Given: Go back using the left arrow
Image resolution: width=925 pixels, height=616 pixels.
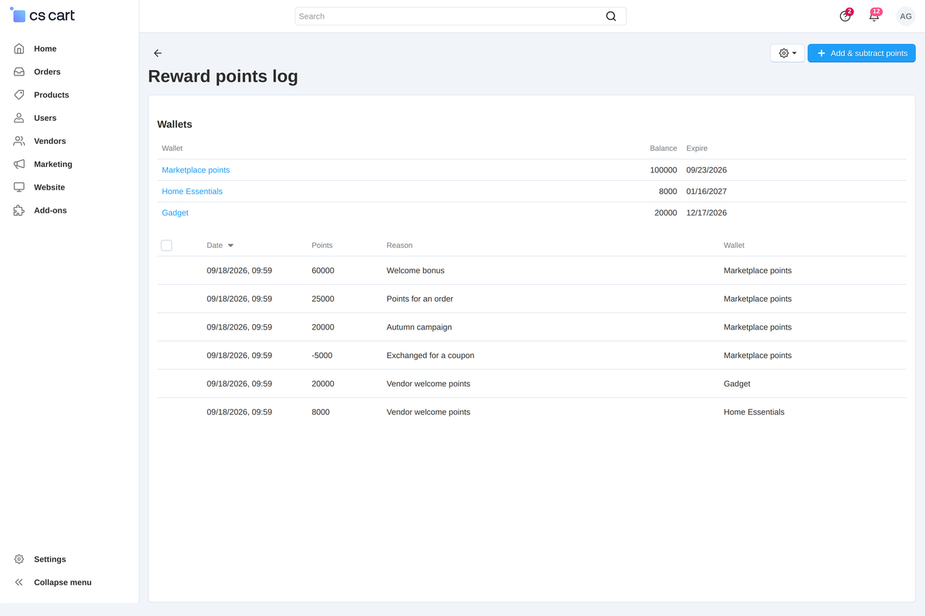Looking at the screenshot, I should click(x=158, y=53).
